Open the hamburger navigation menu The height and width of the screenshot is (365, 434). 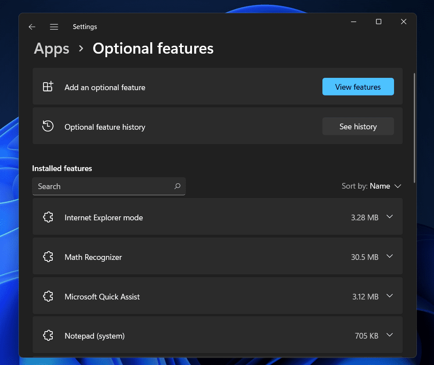(x=54, y=27)
